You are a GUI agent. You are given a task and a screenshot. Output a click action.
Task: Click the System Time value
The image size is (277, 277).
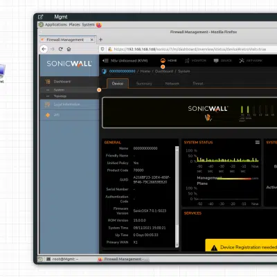click(150, 228)
